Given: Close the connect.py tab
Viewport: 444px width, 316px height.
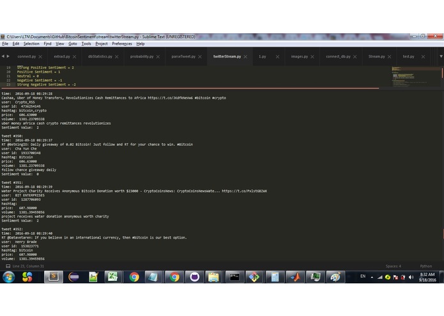Looking at the screenshot, I should click(x=40, y=57).
